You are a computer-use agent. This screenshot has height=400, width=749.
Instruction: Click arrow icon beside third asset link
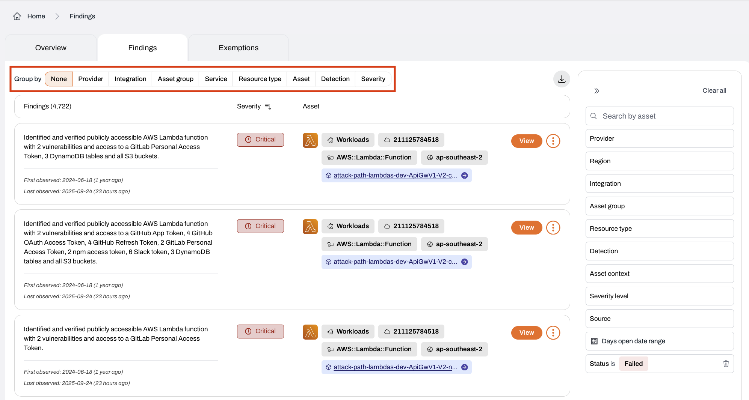pyautogui.click(x=465, y=367)
